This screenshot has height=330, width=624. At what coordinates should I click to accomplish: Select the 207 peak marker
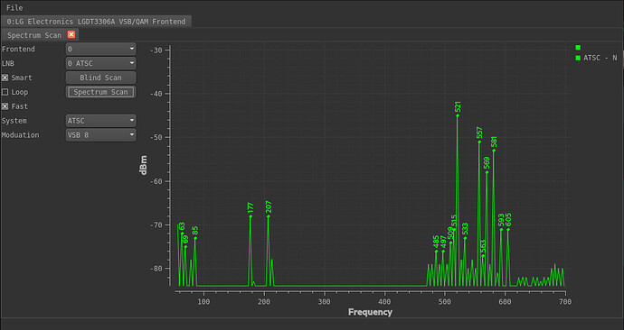click(269, 216)
